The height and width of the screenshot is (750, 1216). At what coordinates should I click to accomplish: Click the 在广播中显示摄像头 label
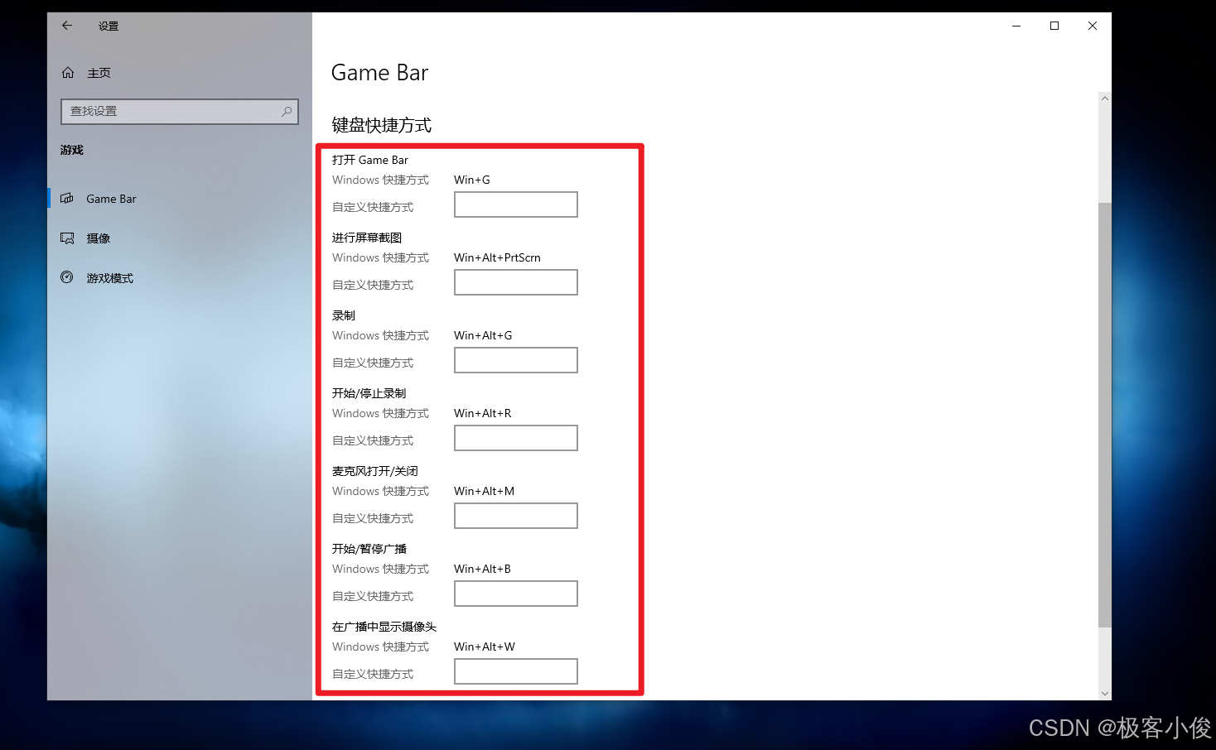(x=384, y=627)
